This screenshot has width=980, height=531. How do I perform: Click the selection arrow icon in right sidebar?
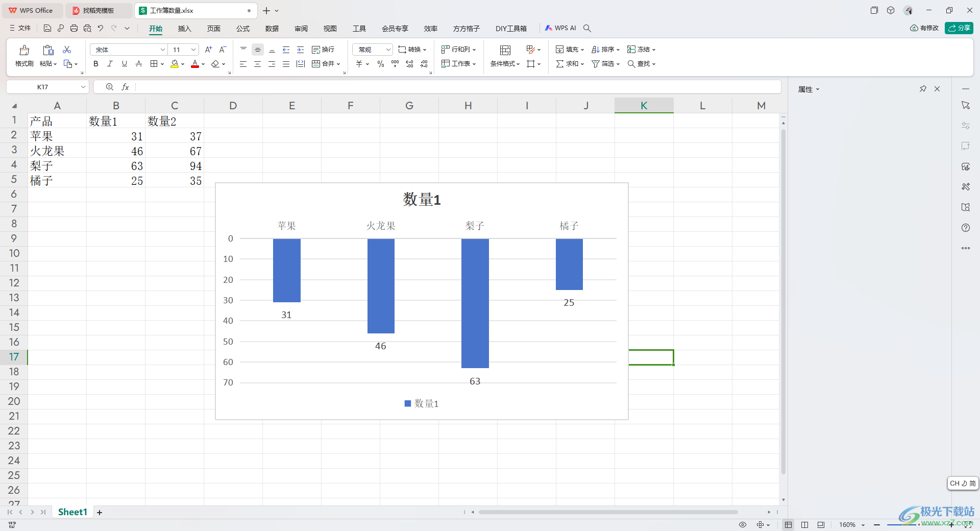click(966, 105)
